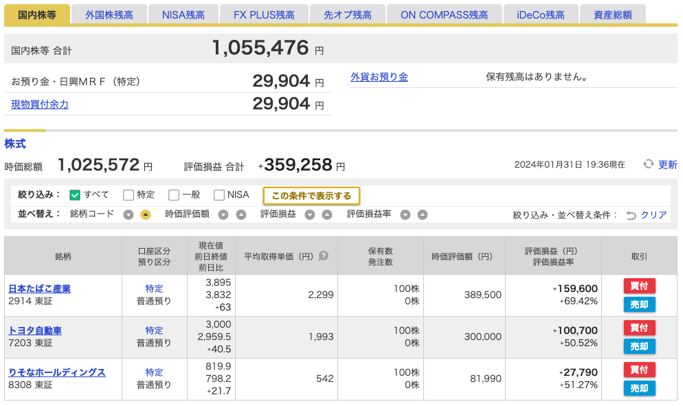The image size is (683, 406).
Task: Open りそなホールディングス stock link
Action: 56,372
